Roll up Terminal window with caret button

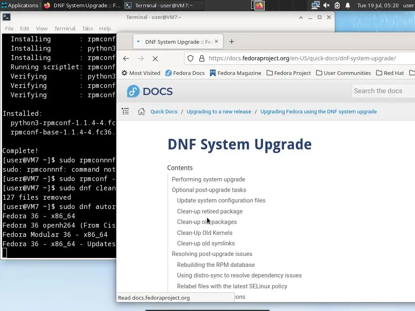point(301,17)
